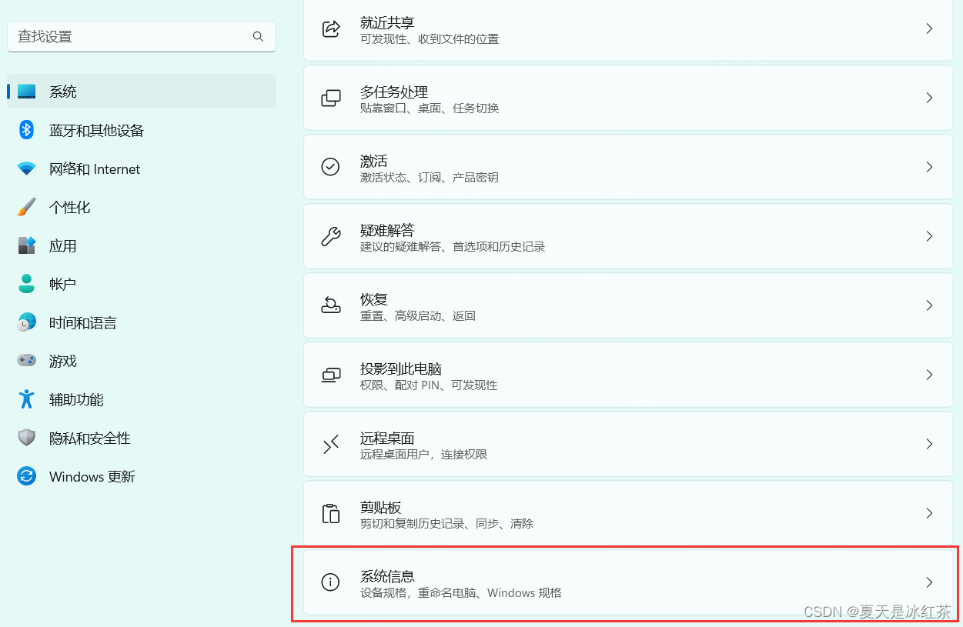This screenshot has width=963, height=627.
Task: Click the text 剪切和复制历史记录、同步、清除
Action: tap(447, 524)
